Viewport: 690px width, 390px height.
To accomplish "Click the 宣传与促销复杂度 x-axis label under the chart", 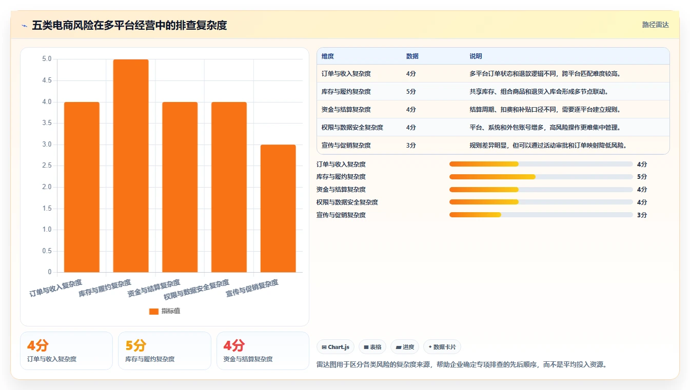I will tap(252, 289).
